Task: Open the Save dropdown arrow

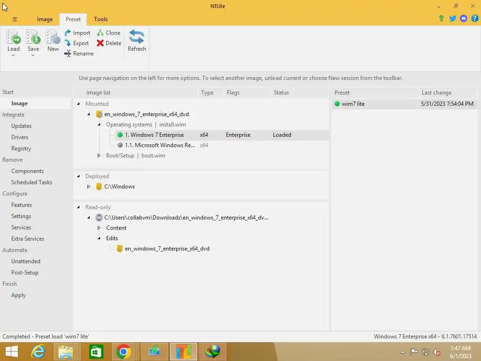Action: (x=33, y=55)
